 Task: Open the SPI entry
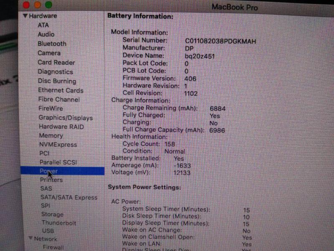(46, 205)
